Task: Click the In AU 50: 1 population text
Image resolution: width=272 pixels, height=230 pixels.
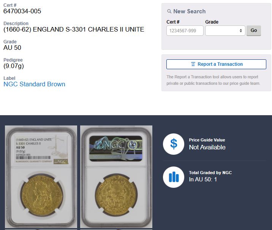Action: [203, 179]
